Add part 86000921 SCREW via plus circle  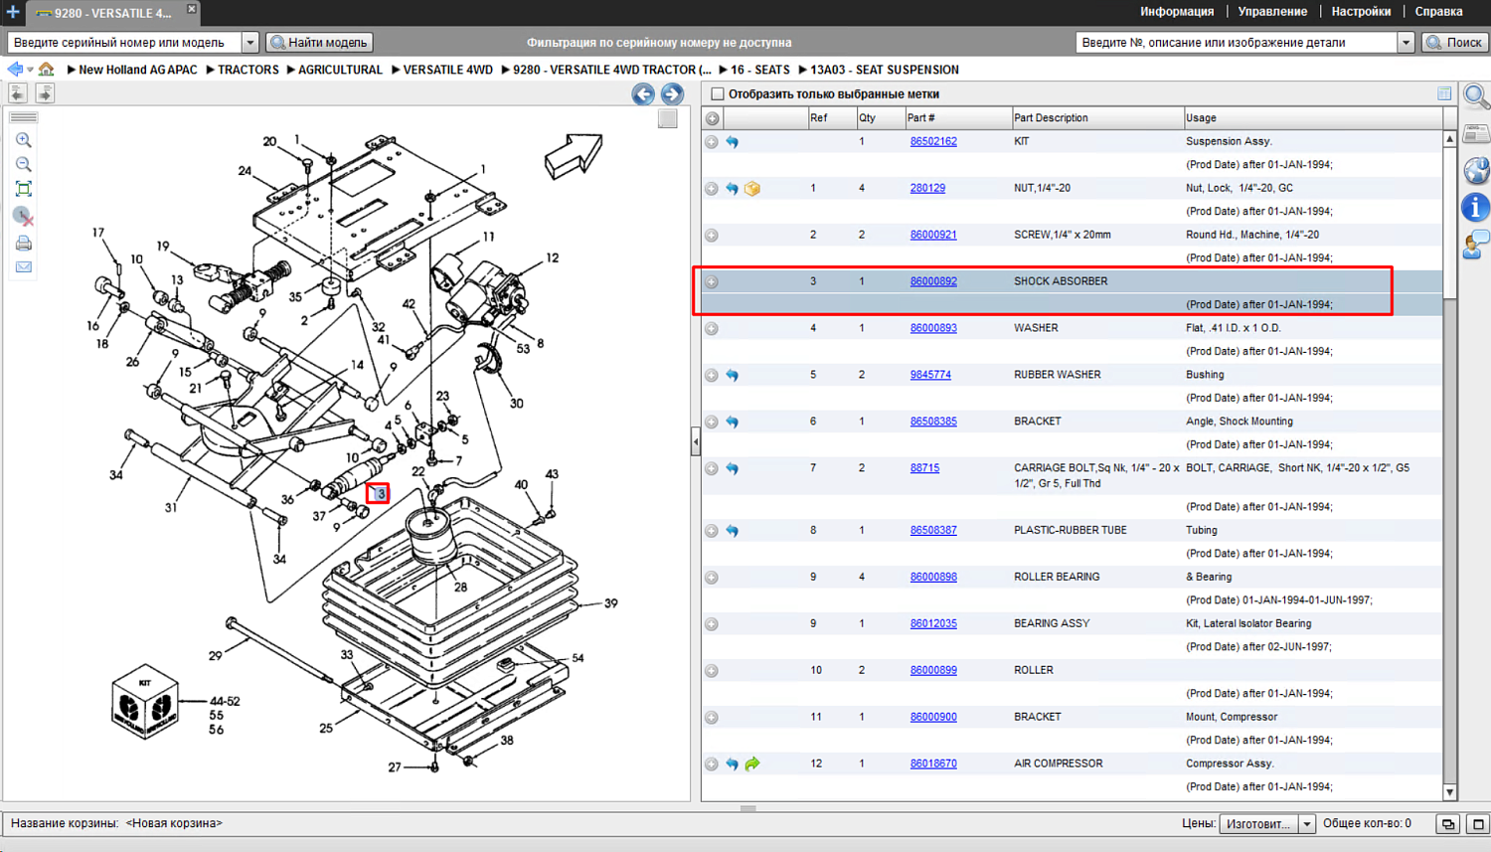coord(712,236)
